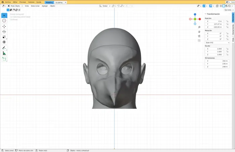Open the overlays options dropdown arrow
Image resolution: width=235 pixels, height=152 pixels.
(x=213, y=6)
